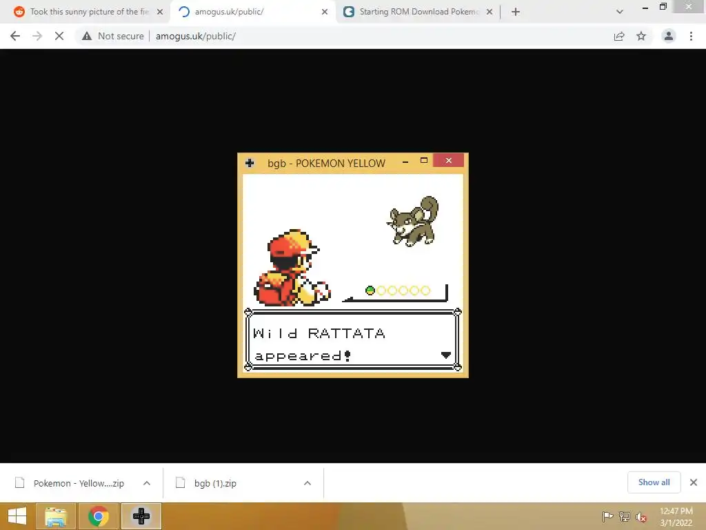Open the Pokemon - Yellow zip download
The height and width of the screenshot is (530, 706).
pyautogui.click(x=70, y=483)
